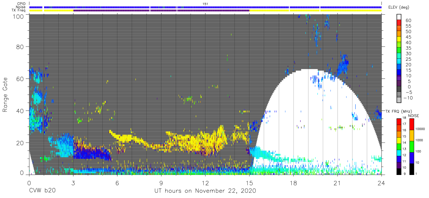Select the TX FRQ (MHz) color bar title
429x198 pixels.
click(x=398, y=111)
